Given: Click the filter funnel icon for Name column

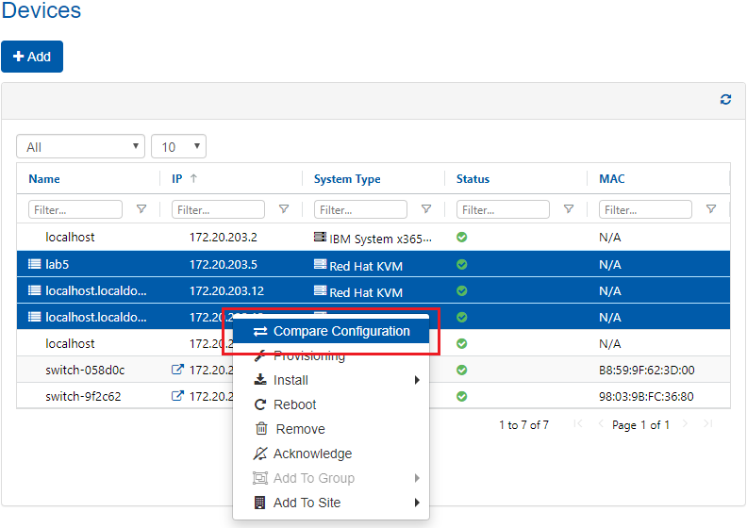Looking at the screenshot, I should 141,209.
